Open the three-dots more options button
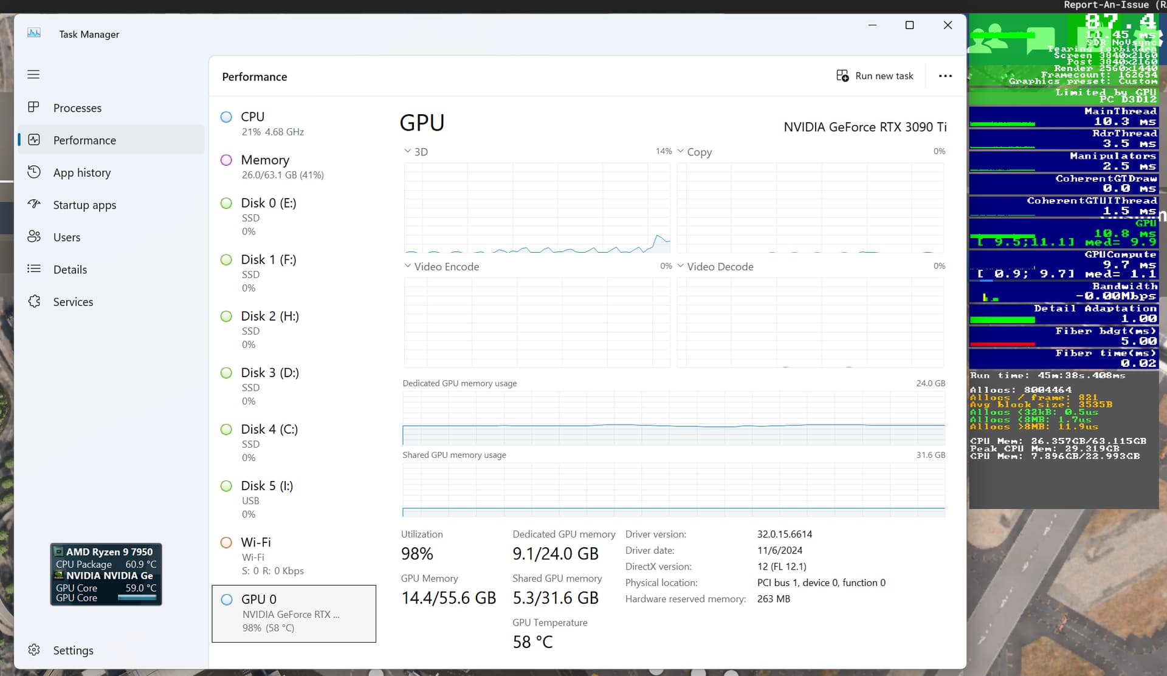The height and width of the screenshot is (676, 1167). pos(945,76)
